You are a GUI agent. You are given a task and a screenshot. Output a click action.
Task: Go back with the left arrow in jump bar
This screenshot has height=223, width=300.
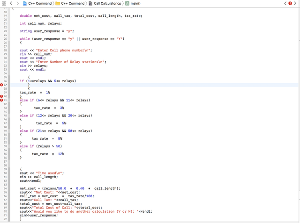[x=11, y=3]
